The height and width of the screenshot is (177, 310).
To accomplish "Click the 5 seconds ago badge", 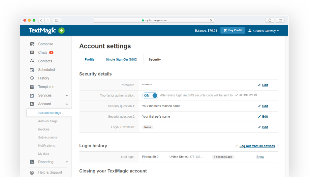I will coord(223,157).
